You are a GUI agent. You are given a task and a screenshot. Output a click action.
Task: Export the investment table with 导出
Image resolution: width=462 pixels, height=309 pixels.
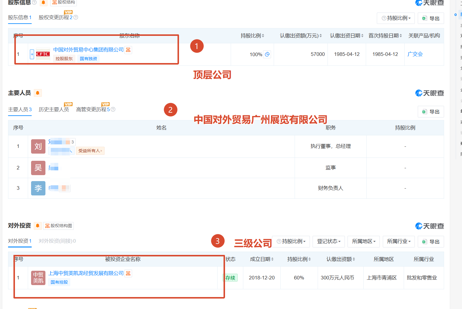coord(431,241)
